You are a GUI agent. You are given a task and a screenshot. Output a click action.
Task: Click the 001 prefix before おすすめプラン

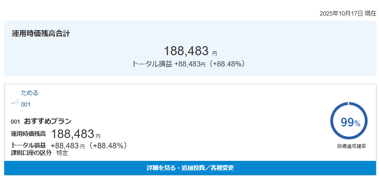(x=16, y=122)
